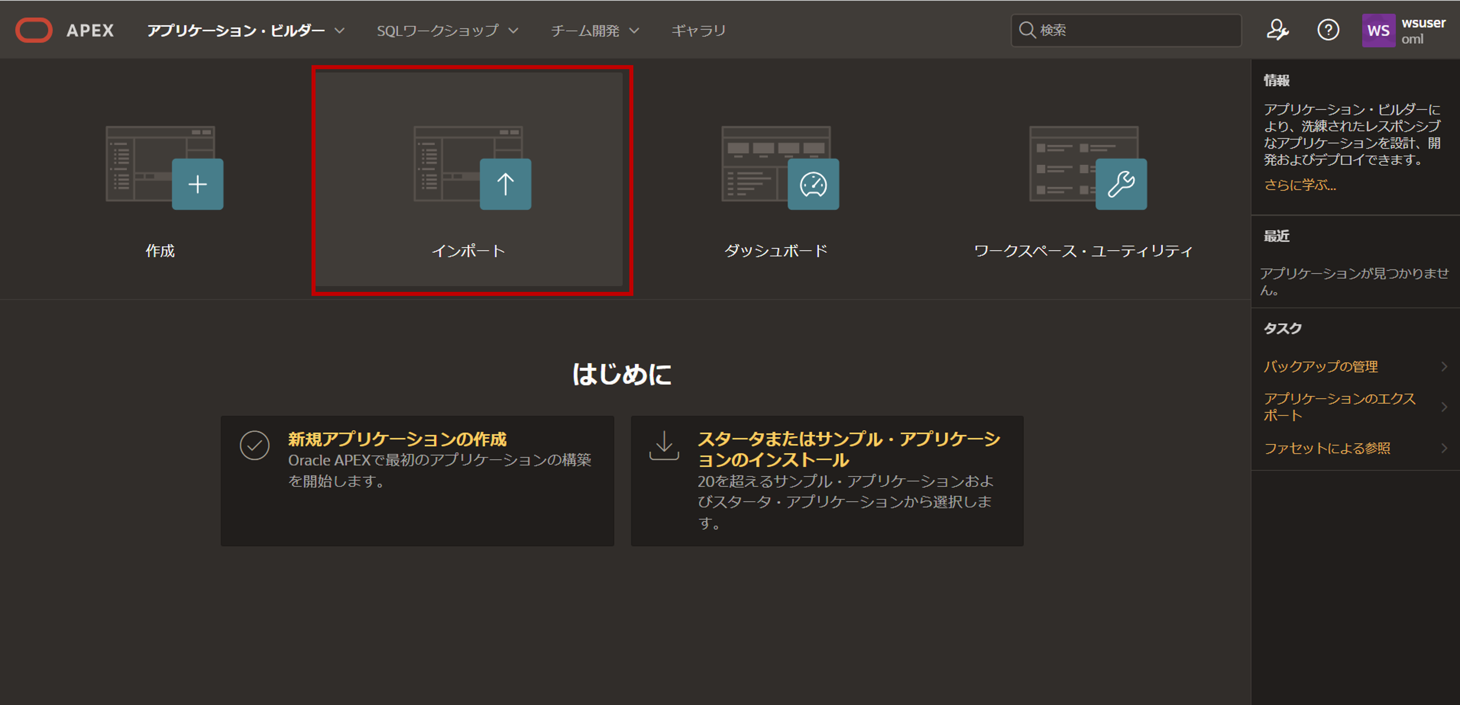Click the ファセットによる参照 link
The height and width of the screenshot is (705, 1460).
point(1327,448)
